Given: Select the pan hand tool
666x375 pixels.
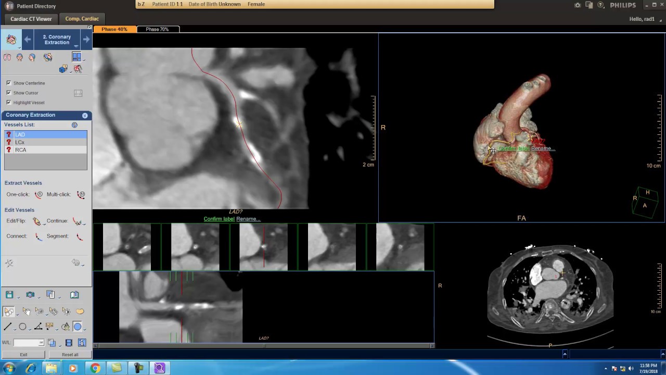Looking at the screenshot, I should pos(26,311).
